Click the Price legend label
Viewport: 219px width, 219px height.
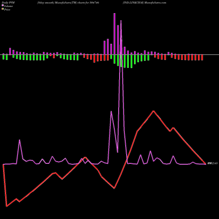(x=7, y=10)
